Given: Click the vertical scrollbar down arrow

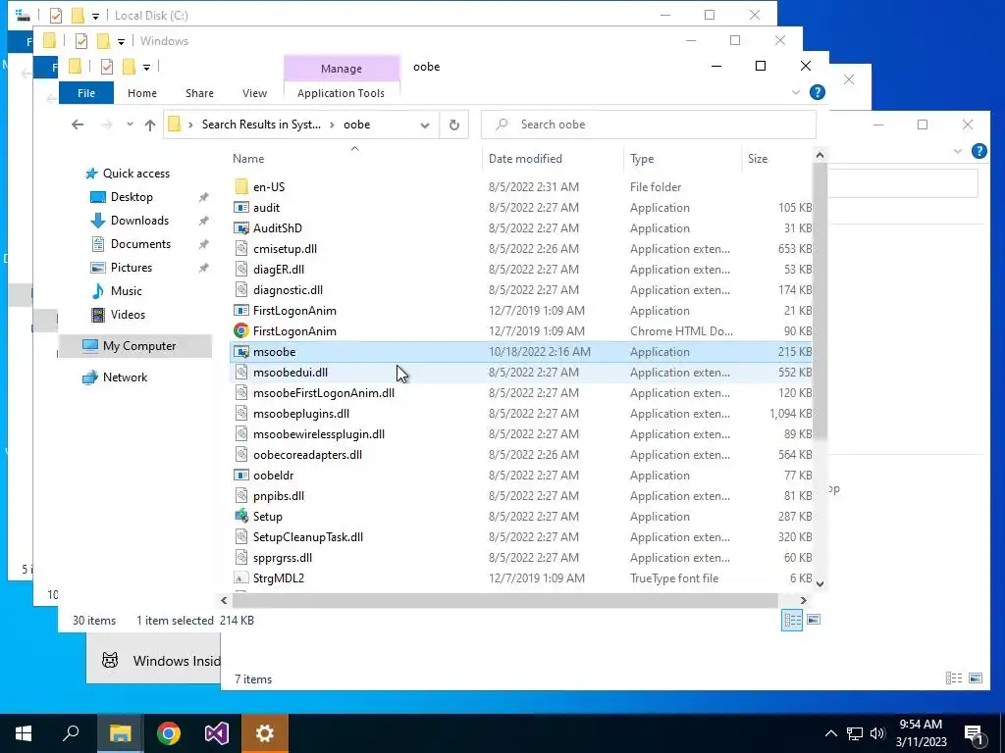Looking at the screenshot, I should (x=820, y=584).
